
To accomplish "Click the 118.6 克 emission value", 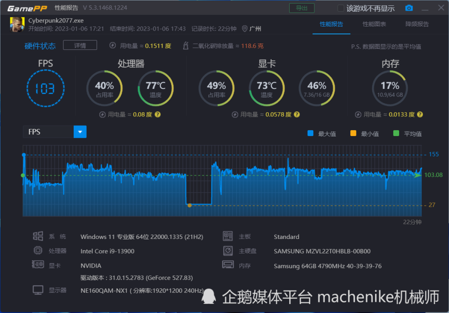I will click(x=252, y=46).
